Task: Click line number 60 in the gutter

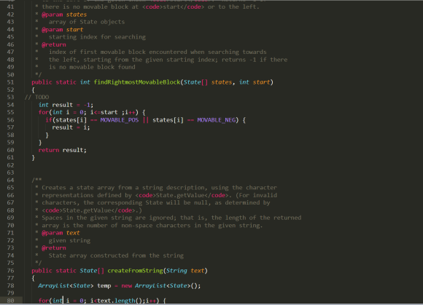Action: tap(10, 150)
